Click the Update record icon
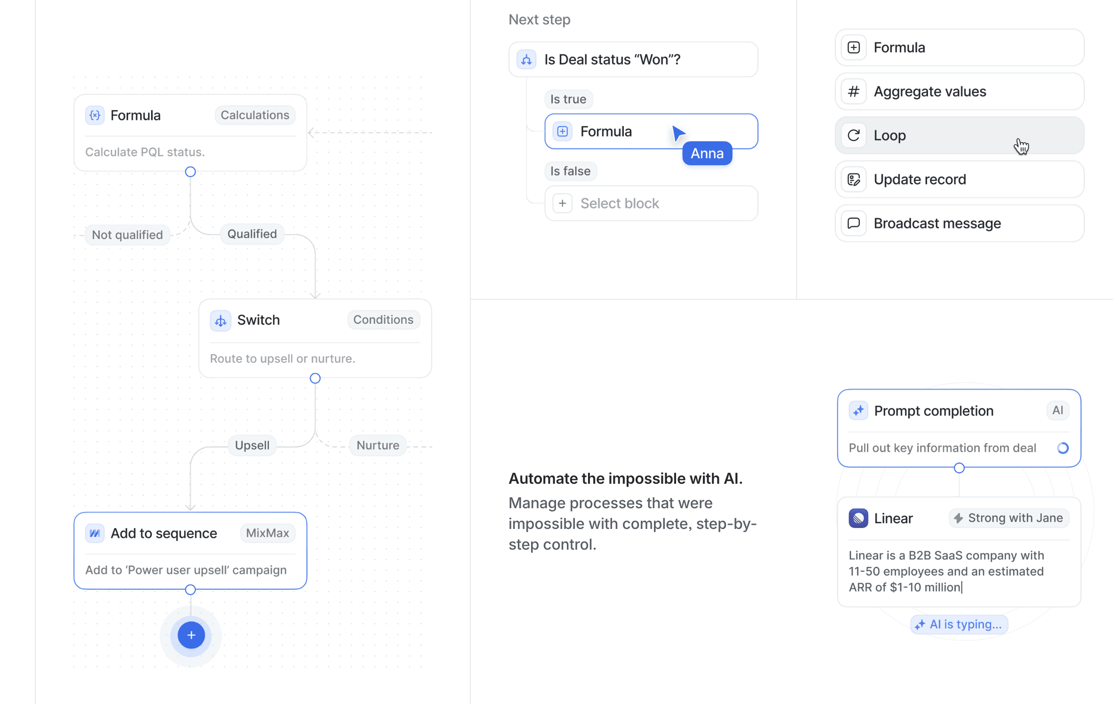The height and width of the screenshot is (704, 1113). click(854, 179)
